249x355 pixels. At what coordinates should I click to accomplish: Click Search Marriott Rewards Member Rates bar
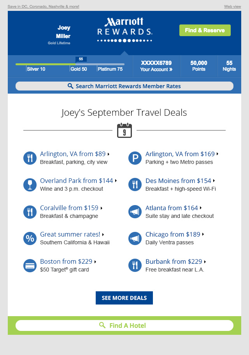124,86
